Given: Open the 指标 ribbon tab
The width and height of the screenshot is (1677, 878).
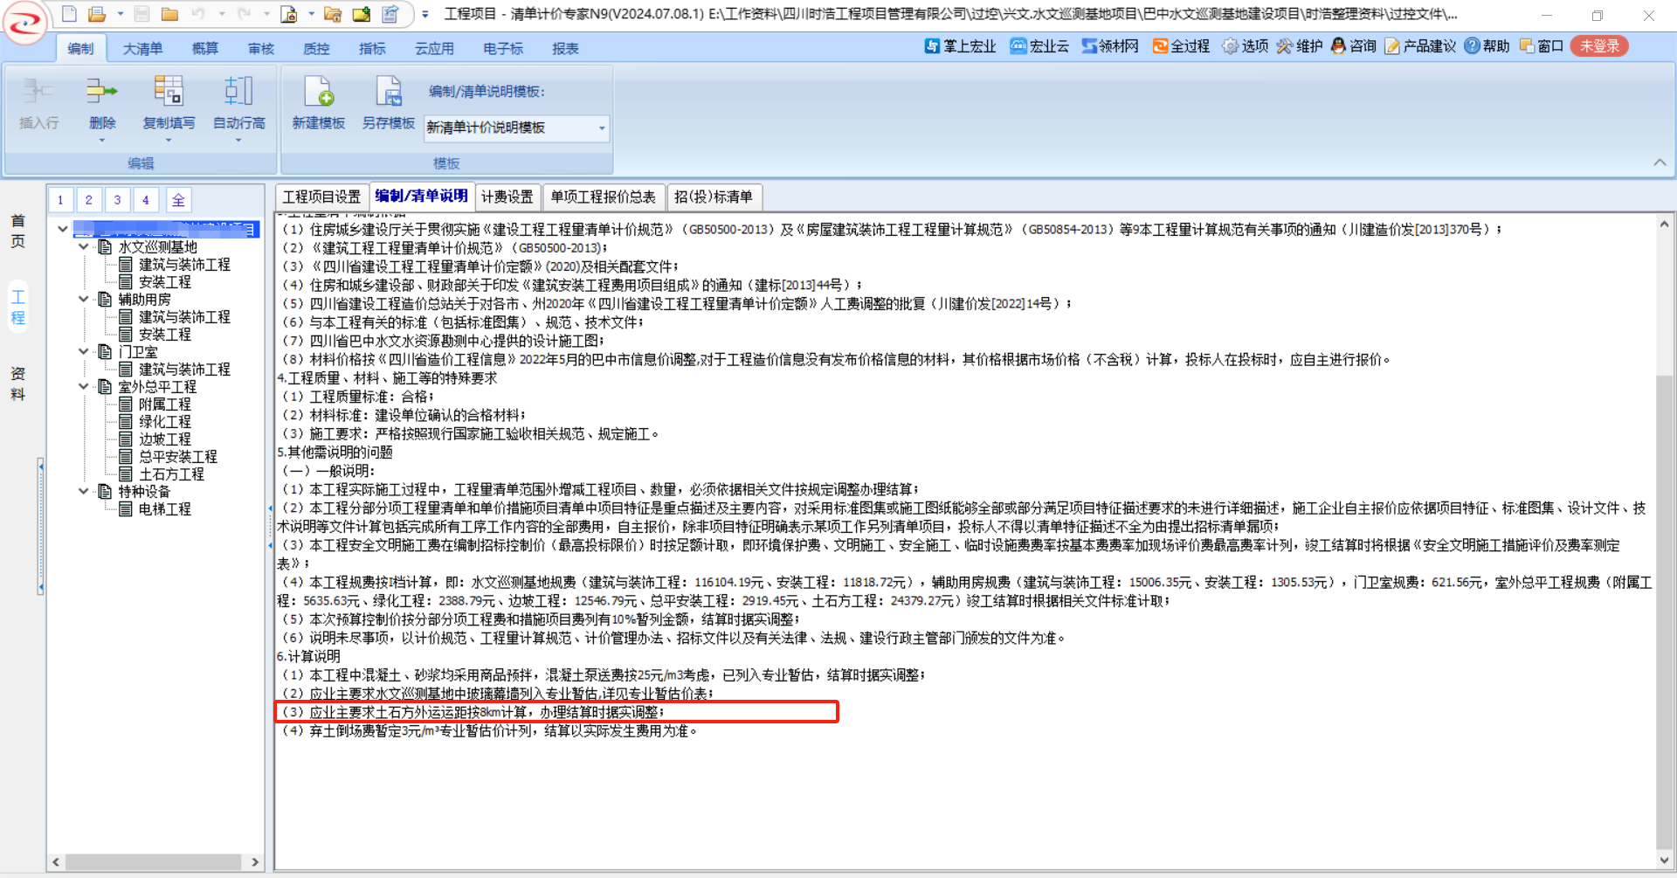Looking at the screenshot, I should coord(372,48).
